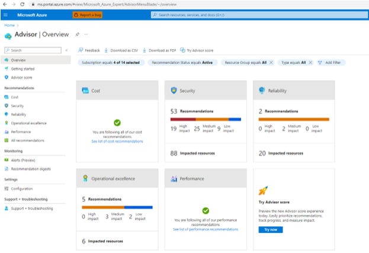Click the Report a bug button
Screen dimensions: 369x253
[87, 15]
